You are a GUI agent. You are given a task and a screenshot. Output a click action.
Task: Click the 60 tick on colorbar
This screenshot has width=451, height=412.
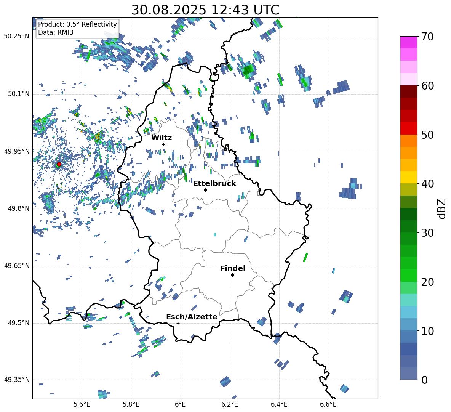click(427, 86)
